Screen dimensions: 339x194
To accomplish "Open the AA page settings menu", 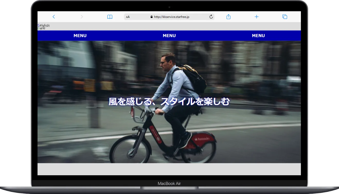I will point(128,17).
